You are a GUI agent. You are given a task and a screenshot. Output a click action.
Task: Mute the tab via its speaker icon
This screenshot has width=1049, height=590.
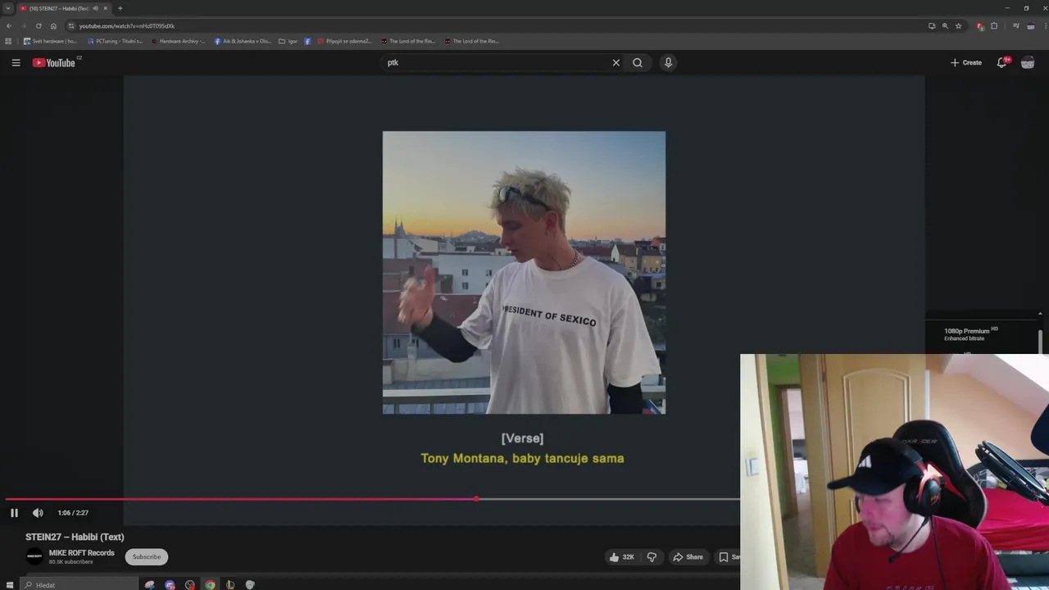point(95,8)
